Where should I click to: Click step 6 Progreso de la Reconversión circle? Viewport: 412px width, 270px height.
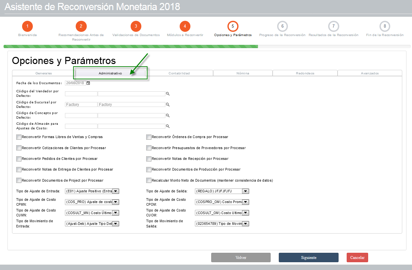282,26
